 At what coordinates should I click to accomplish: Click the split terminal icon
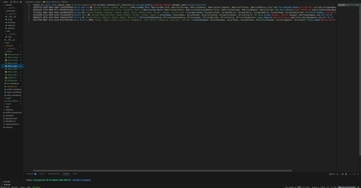pos(342,174)
